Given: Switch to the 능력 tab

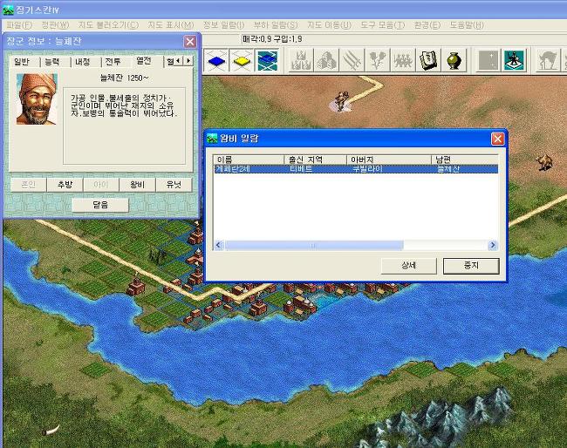Looking at the screenshot, I should [52, 62].
